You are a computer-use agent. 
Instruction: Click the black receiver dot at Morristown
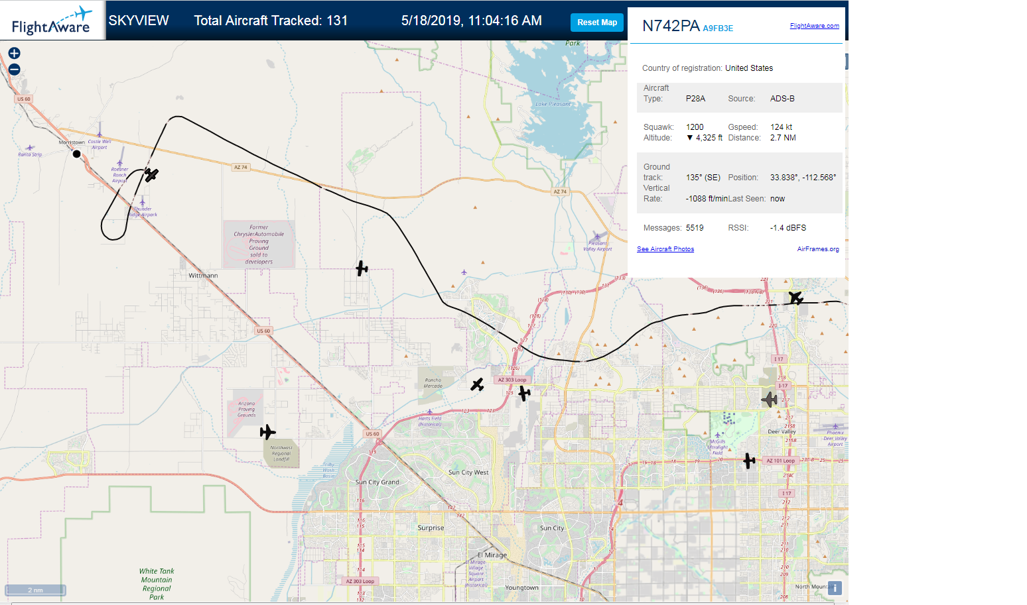76,154
